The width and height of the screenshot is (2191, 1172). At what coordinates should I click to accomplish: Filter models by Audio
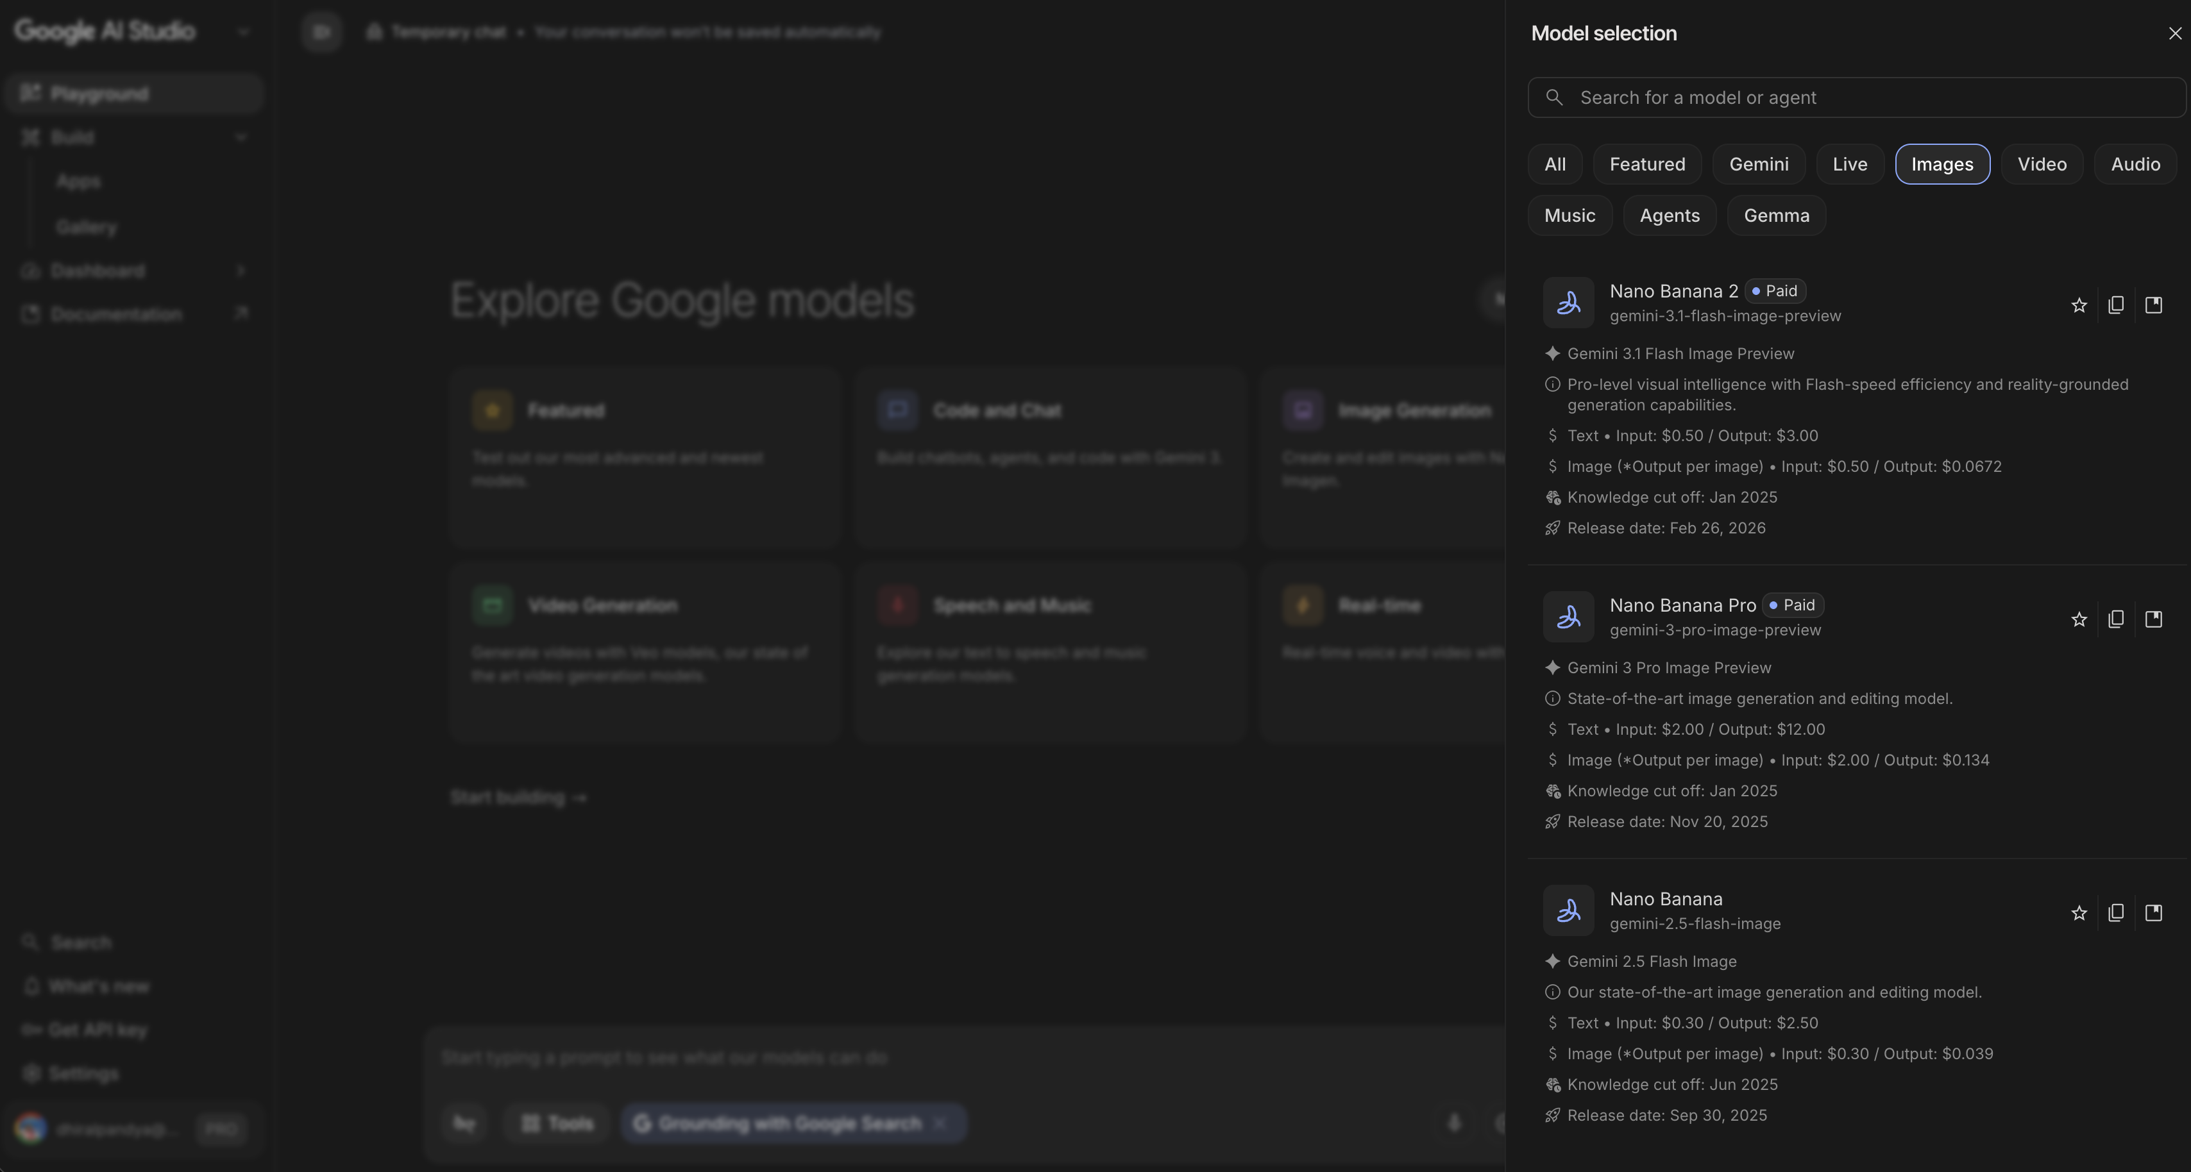(2135, 164)
